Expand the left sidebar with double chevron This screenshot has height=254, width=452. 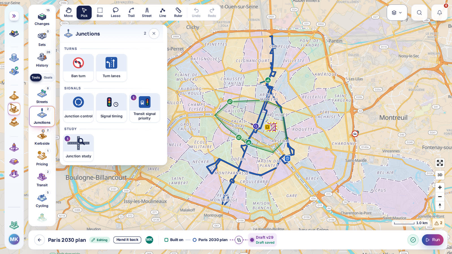[x=14, y=16]
